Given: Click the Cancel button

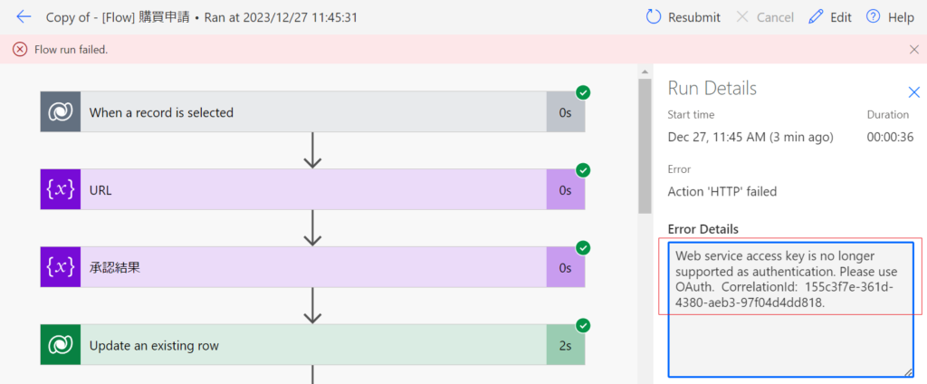Looking at the screenshot, I should pos(764,17).
